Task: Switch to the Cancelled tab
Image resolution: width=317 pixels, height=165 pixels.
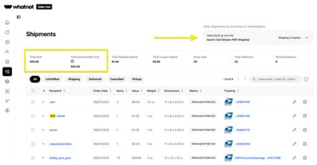Action: (117, 79)
